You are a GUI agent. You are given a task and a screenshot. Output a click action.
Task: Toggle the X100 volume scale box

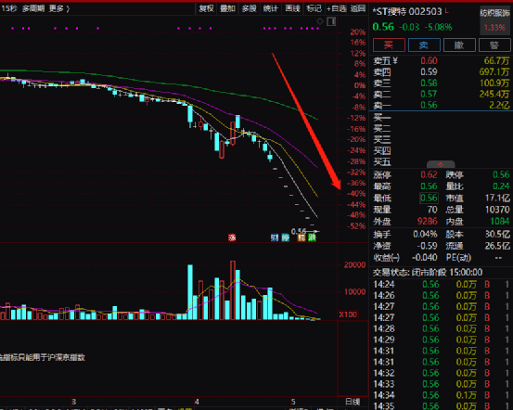348,314
